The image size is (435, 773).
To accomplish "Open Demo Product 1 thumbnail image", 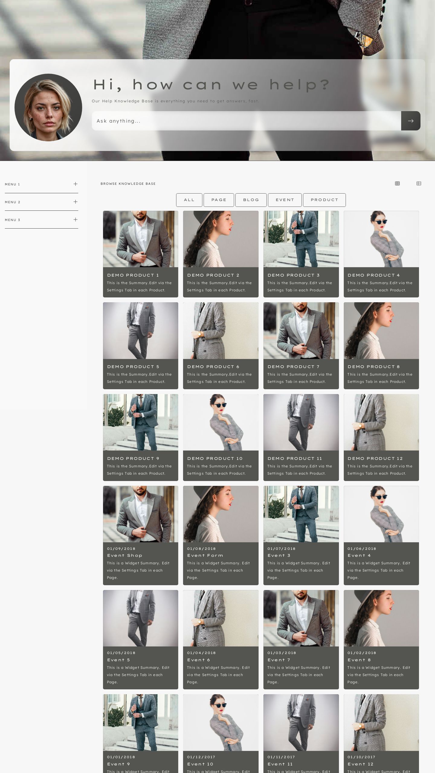I will click(140, 239).
